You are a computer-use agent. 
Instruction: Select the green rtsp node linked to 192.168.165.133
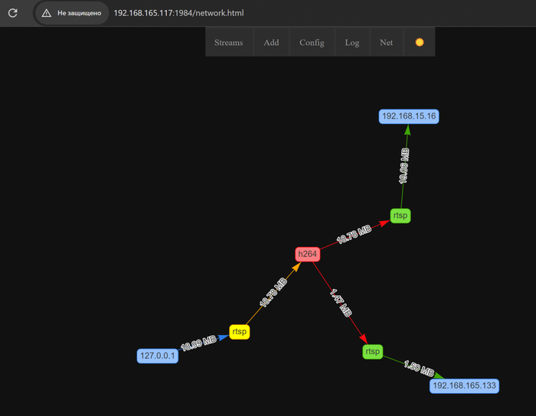(372, 352)
